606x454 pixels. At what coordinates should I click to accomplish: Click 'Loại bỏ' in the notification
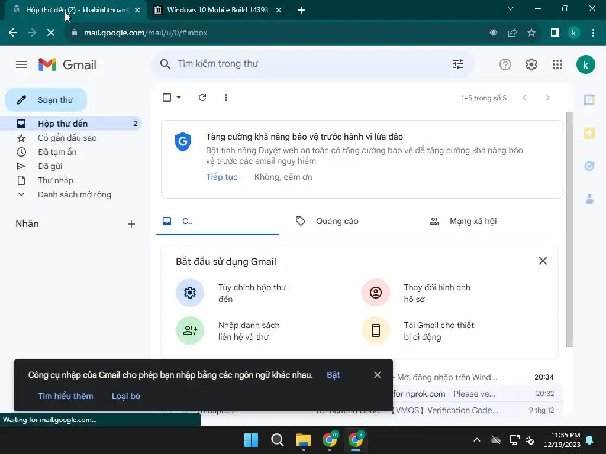point(126,396)
